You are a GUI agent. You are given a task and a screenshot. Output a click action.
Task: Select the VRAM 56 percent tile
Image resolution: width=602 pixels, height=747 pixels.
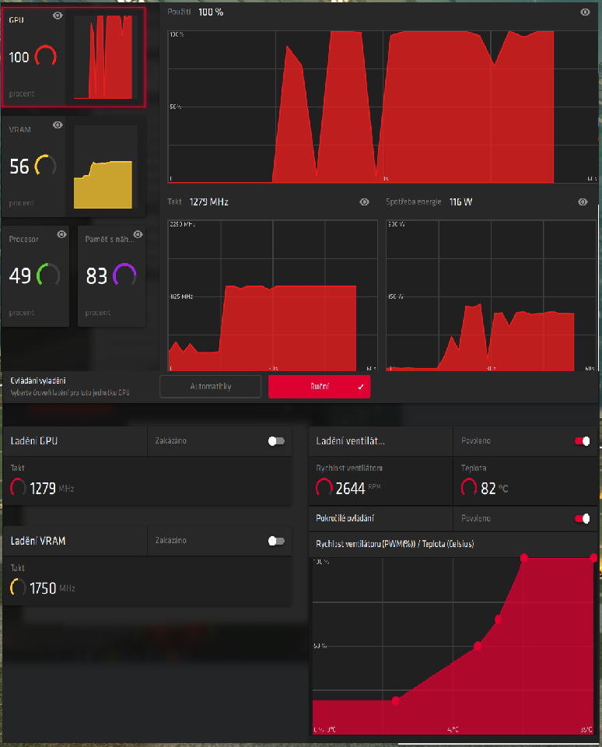73,167
